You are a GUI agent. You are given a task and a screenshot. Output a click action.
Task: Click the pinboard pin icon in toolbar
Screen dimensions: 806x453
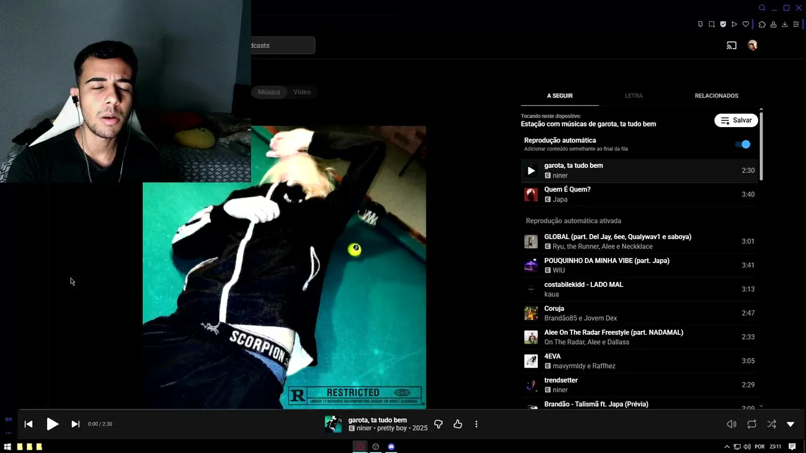(x=700, y=25)
